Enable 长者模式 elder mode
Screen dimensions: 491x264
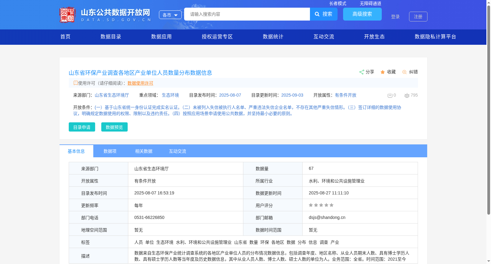[338, 3]
